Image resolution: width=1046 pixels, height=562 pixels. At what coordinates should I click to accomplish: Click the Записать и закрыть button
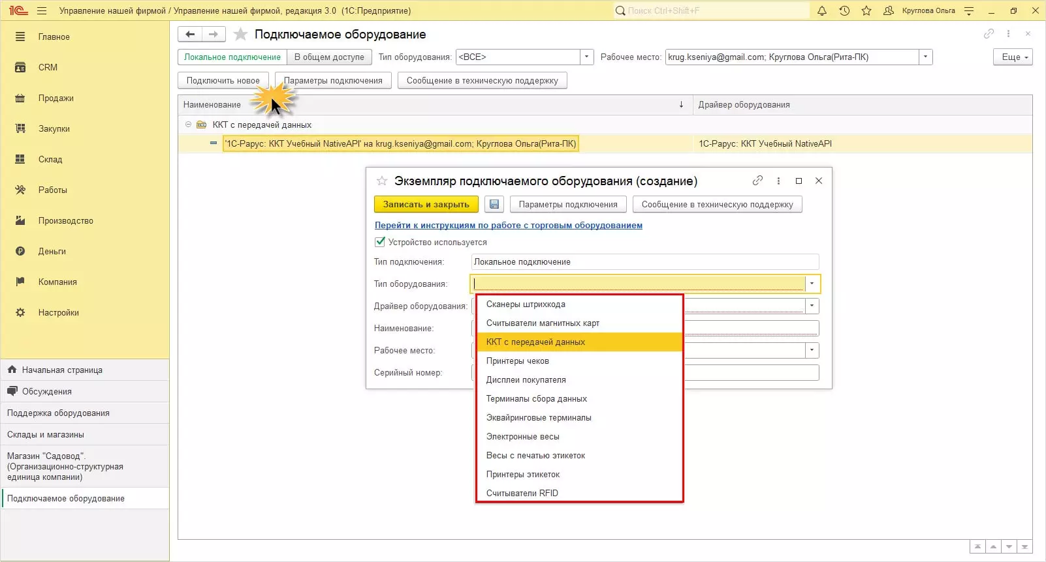coord(426,204)
